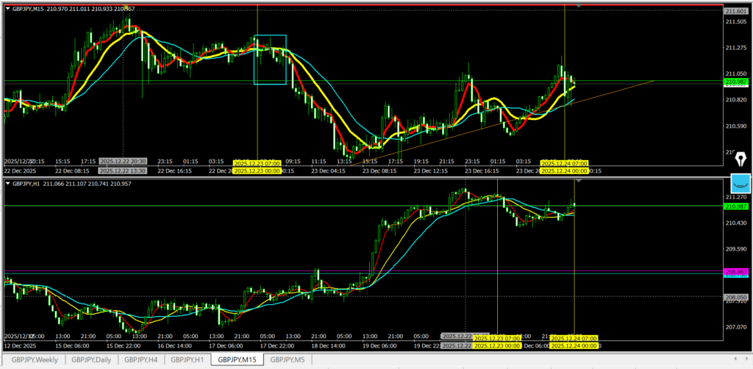Open the GBPJPY,H4 chart tab
753x369 pixels.
[x=140, y=359]
